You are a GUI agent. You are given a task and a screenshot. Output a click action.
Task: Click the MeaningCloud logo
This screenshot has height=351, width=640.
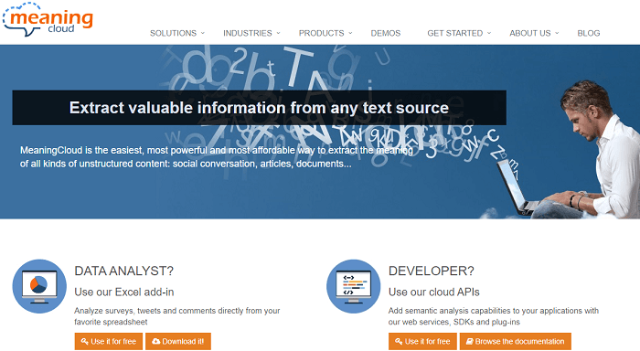(x=48, y=19)
